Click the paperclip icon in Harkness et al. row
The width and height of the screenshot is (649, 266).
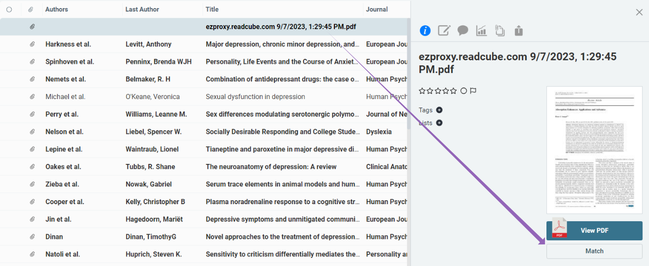click(32, 44)
